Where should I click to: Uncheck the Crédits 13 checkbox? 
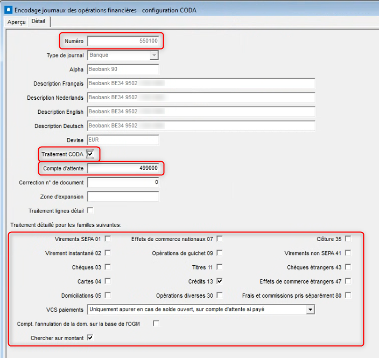click(220, 281)
